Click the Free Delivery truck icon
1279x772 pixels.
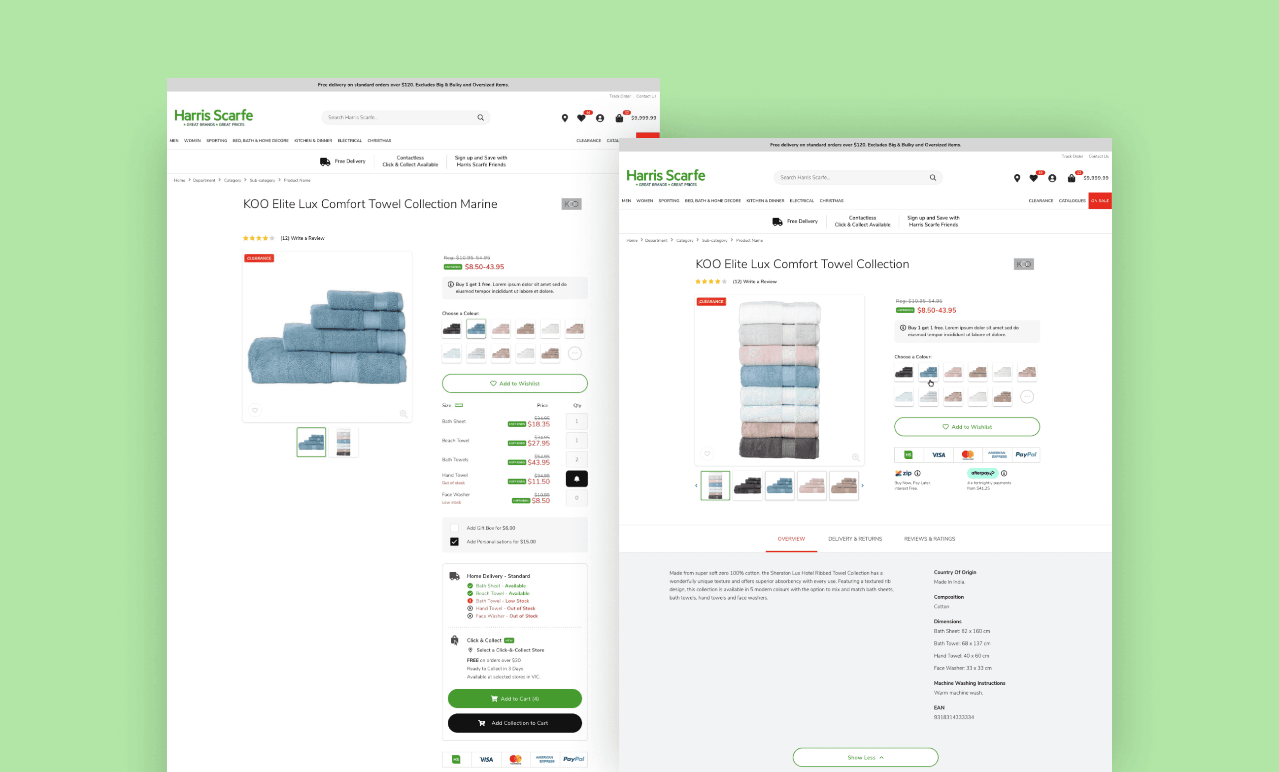pos(323,161)
